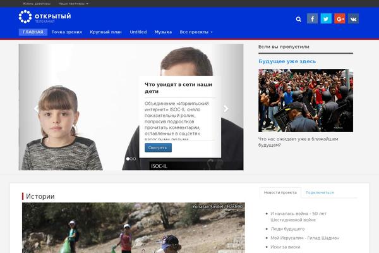Go to the Открытый телеканал logo

pos(45,16)
